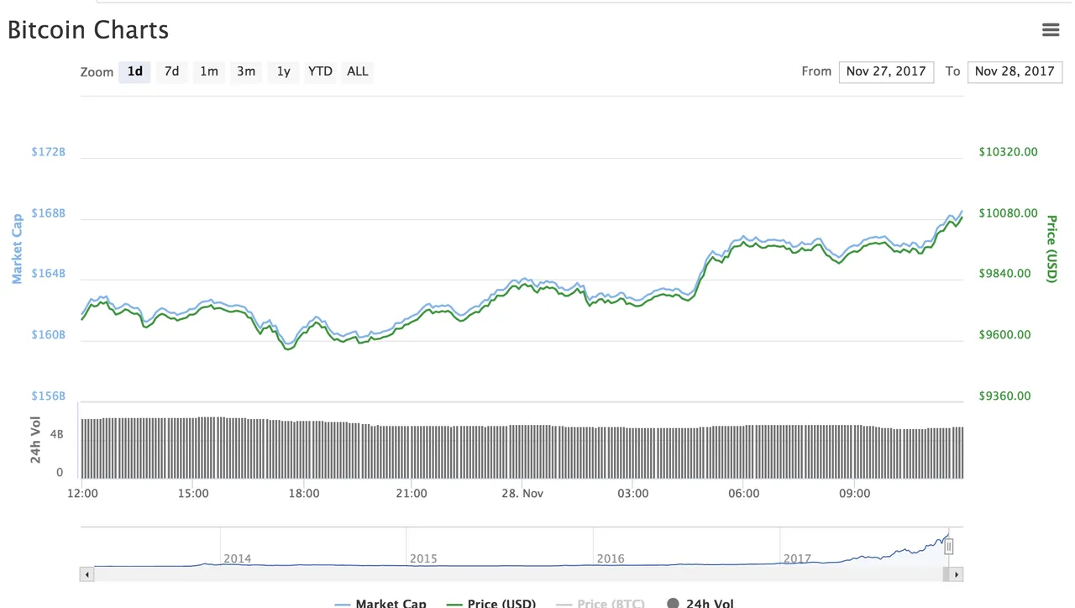Click the 2016 navigator timeline label
1075x608 pixels.
611,558
